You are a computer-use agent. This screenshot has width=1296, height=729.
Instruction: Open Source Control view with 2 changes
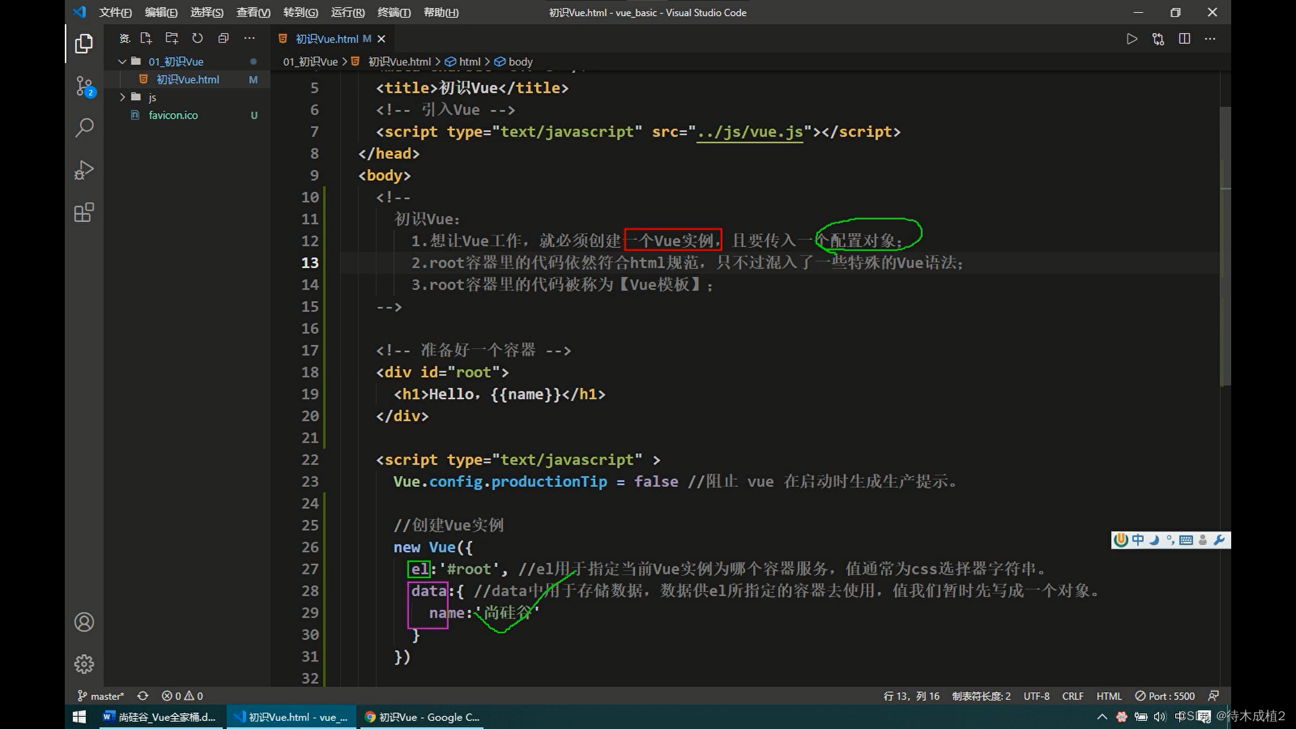tap(84, 86)
